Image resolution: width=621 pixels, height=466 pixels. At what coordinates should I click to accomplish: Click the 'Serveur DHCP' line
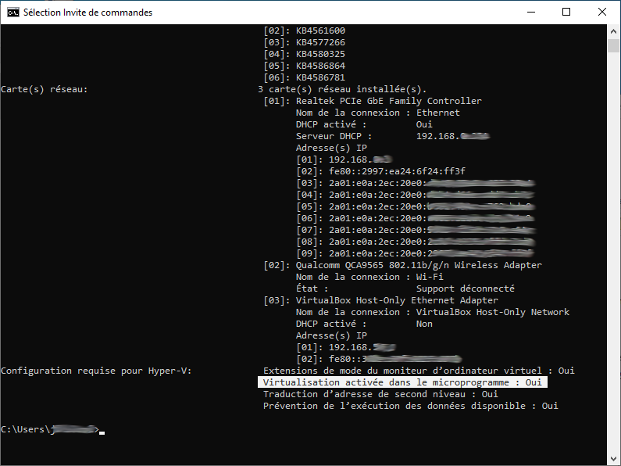393,136
